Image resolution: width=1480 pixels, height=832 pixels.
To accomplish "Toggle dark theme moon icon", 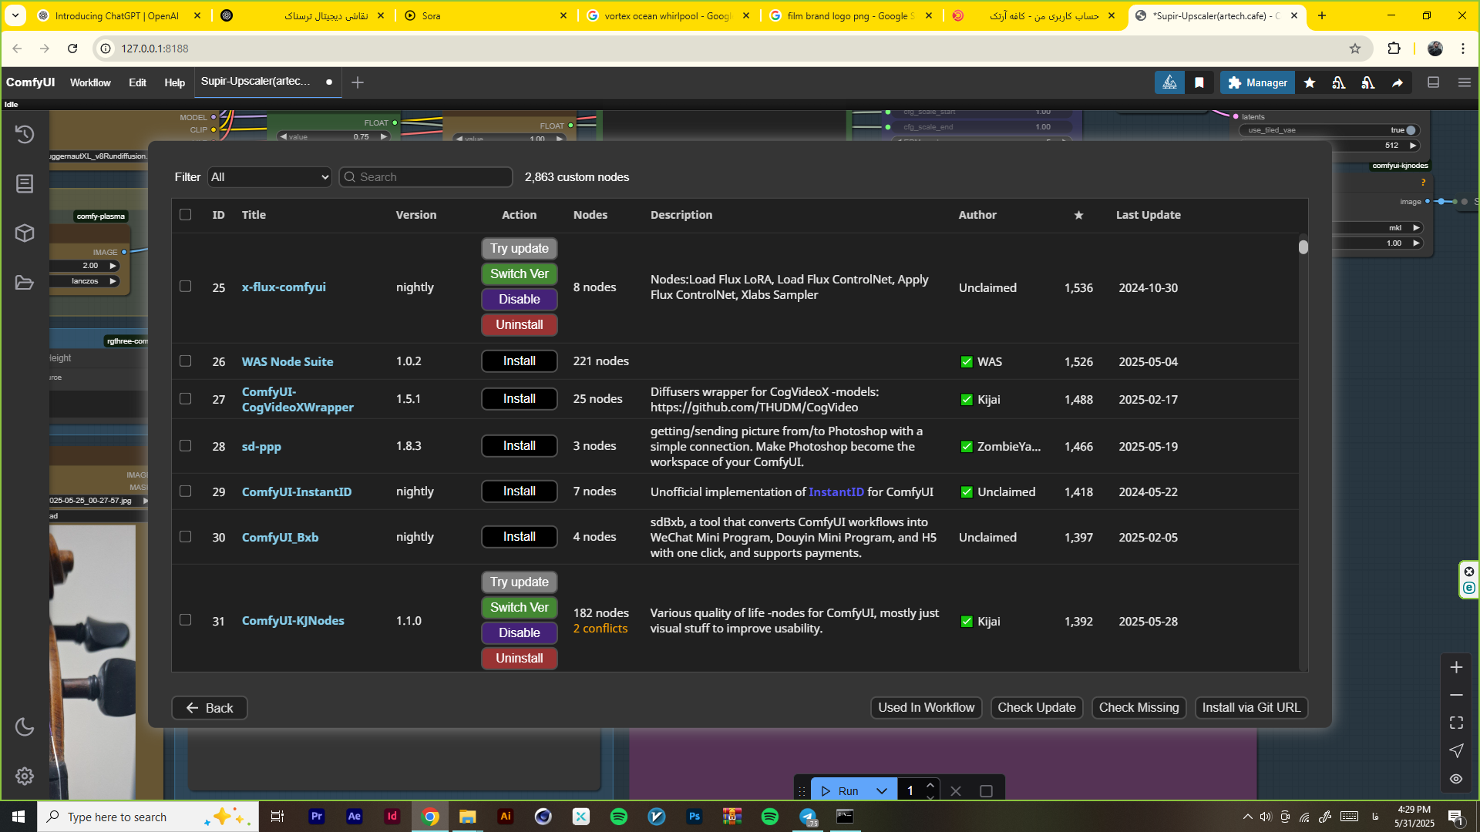I will tap(25, 726).
